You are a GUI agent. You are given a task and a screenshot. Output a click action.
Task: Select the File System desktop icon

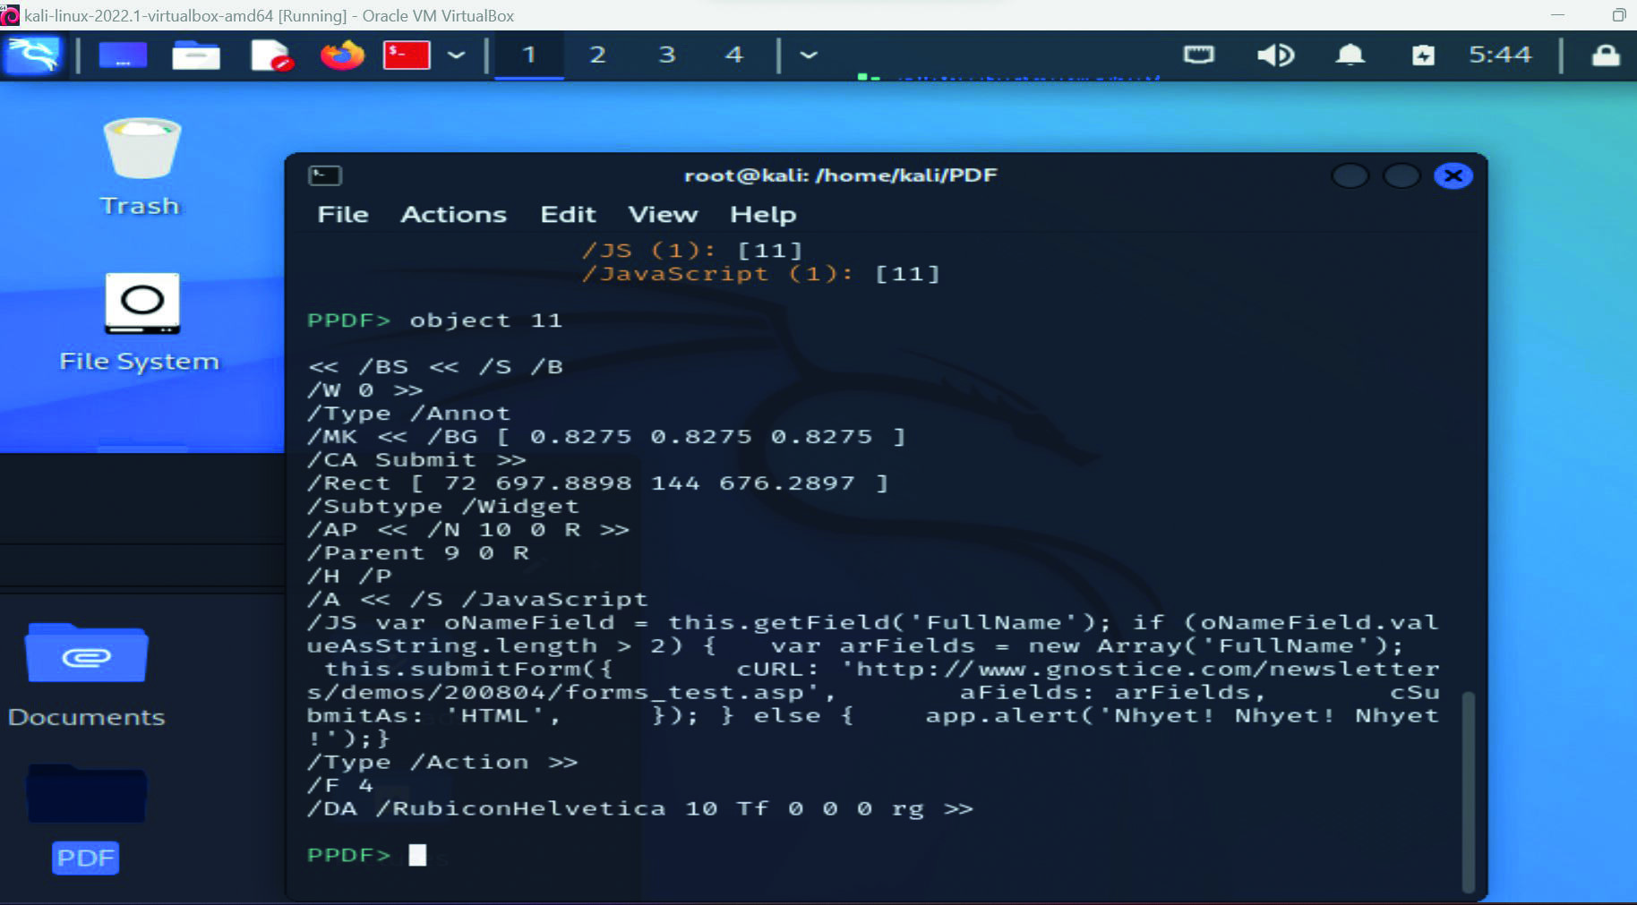140,323
